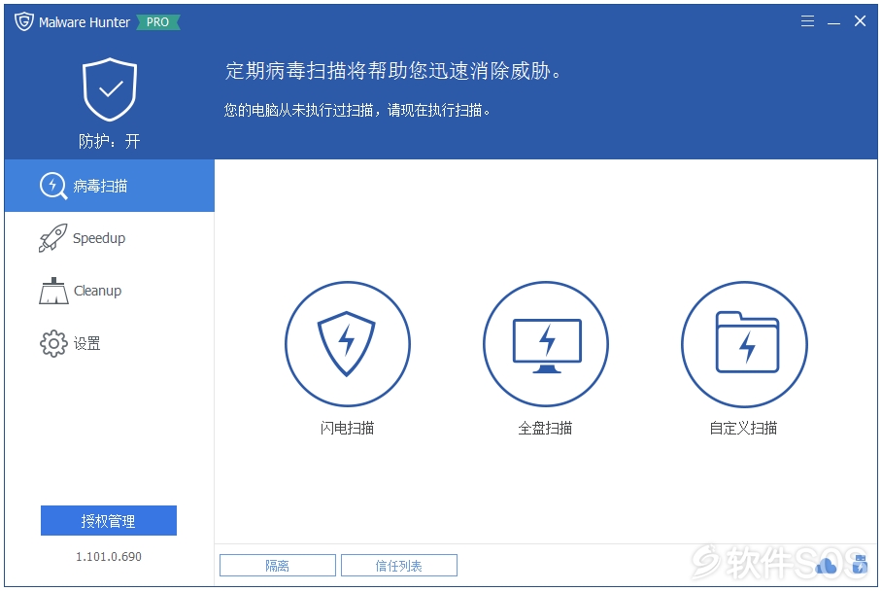This screenshot has height=591, width=882.
Task: Open the Cleanup section
Action: pyautogui.click(x=110, y=291)
